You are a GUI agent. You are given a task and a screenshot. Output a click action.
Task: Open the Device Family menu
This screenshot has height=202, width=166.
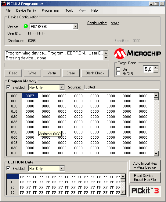[x=26, y=10]
